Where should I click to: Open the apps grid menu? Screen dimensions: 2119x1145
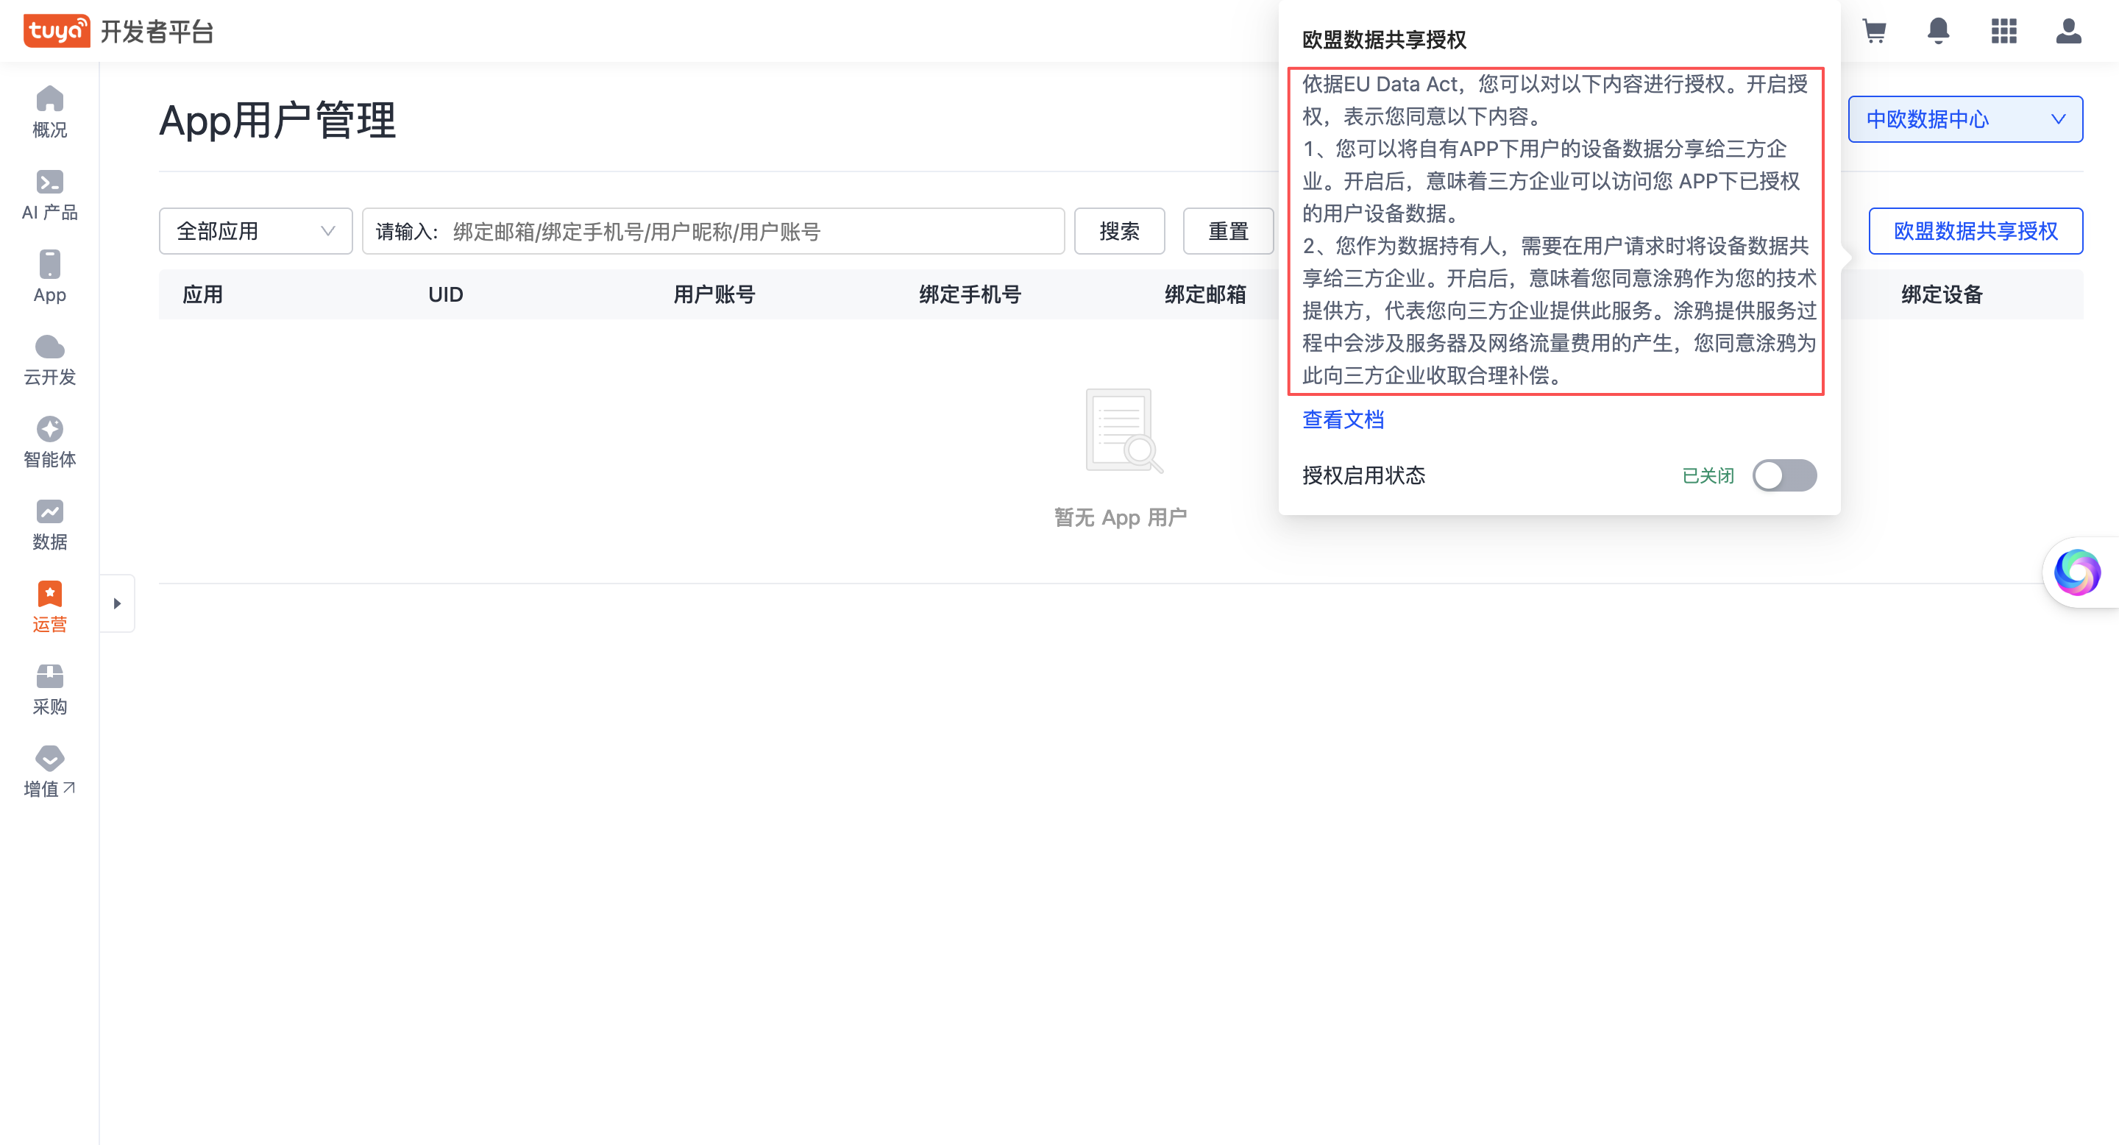coord(2003,31)
